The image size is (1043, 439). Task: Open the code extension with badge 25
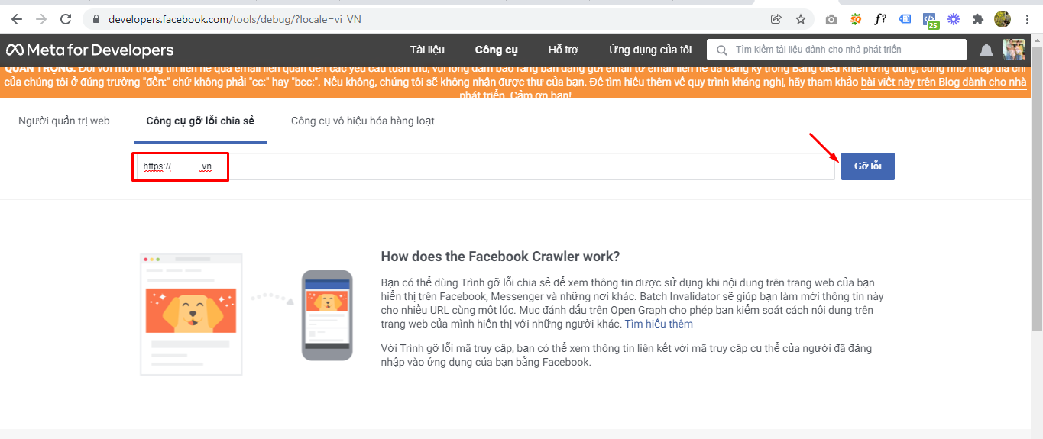930,21
